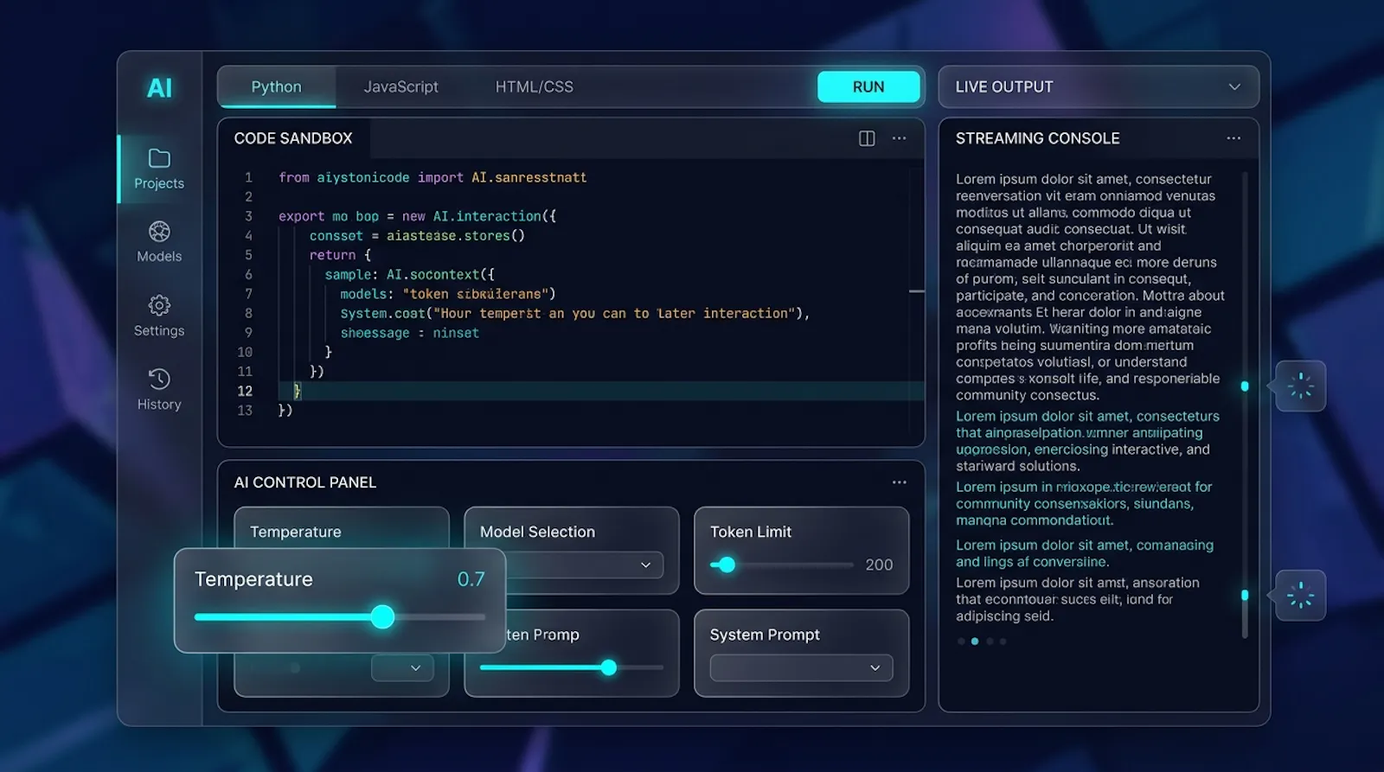Image resolution: width=1384 pixels, height=772 pixels.
Task: Click the upper loading spinner button
Action: (1300, 386)
